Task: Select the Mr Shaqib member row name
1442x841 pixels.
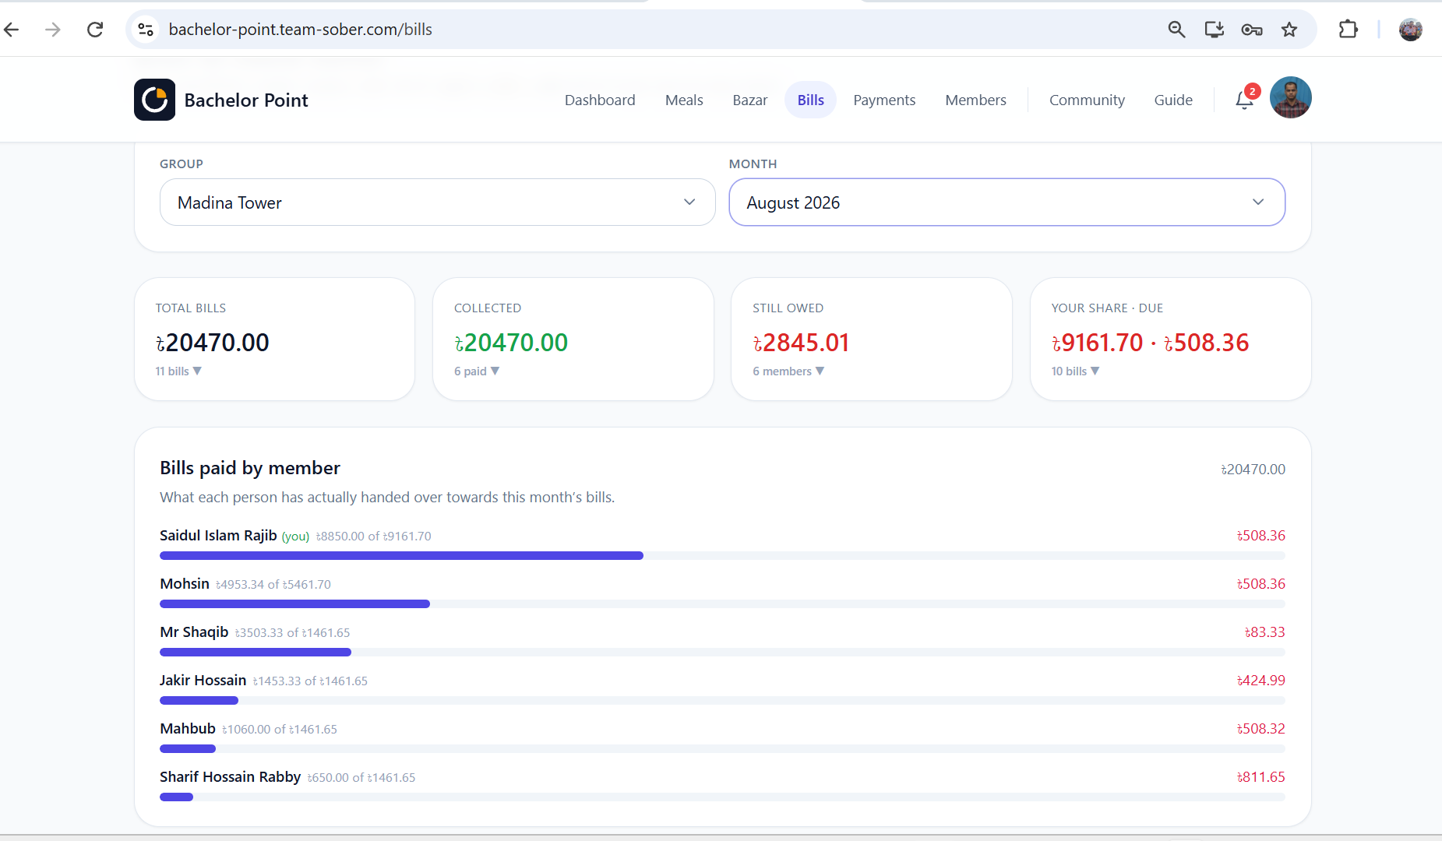Action: tap(194, 632)
